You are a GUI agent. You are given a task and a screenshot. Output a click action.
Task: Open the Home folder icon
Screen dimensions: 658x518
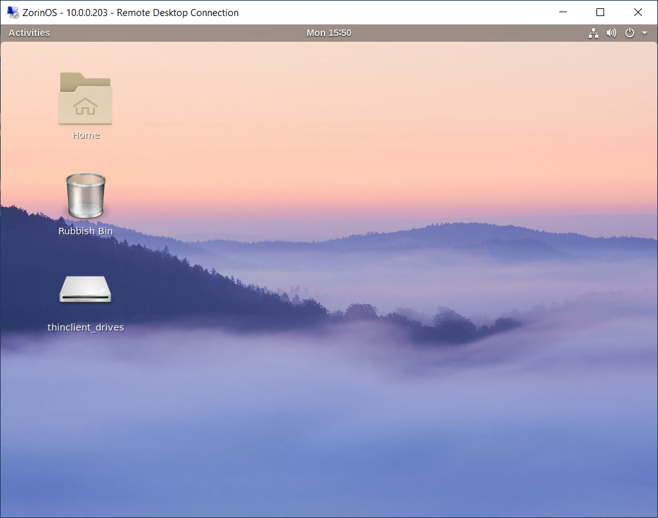[x=85, y=98]
